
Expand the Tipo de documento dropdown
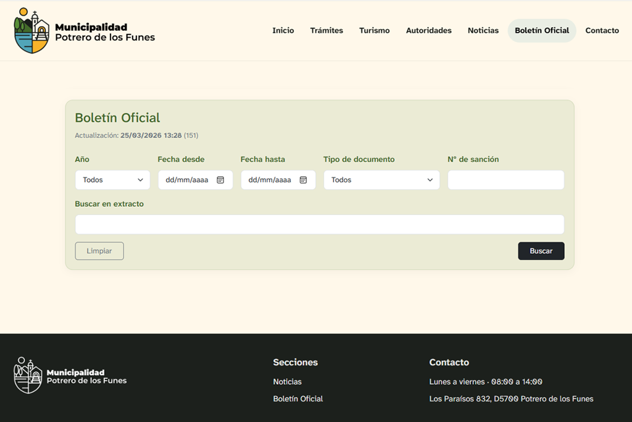(x=381, y=180)
